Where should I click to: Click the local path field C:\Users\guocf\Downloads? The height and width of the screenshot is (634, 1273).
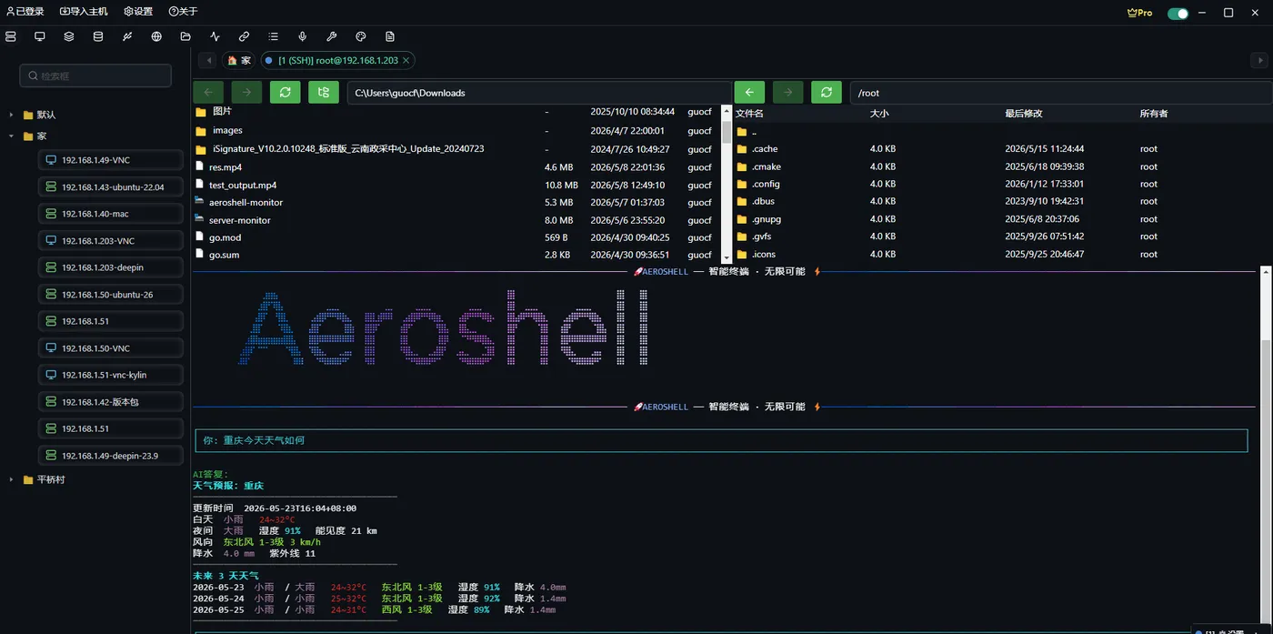pyautogui.click(x=539, y=92)
